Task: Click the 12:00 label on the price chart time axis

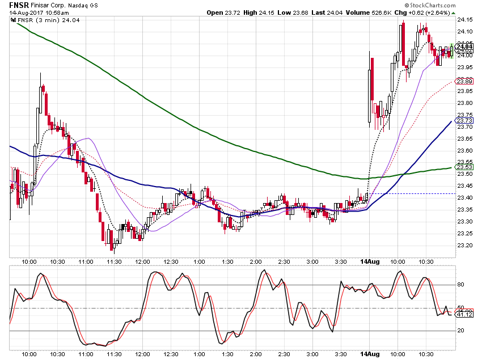Action: [x=143, y=262]
